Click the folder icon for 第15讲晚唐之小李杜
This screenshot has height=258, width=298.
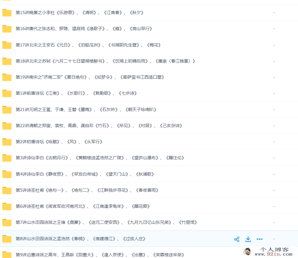pos(7,13)
